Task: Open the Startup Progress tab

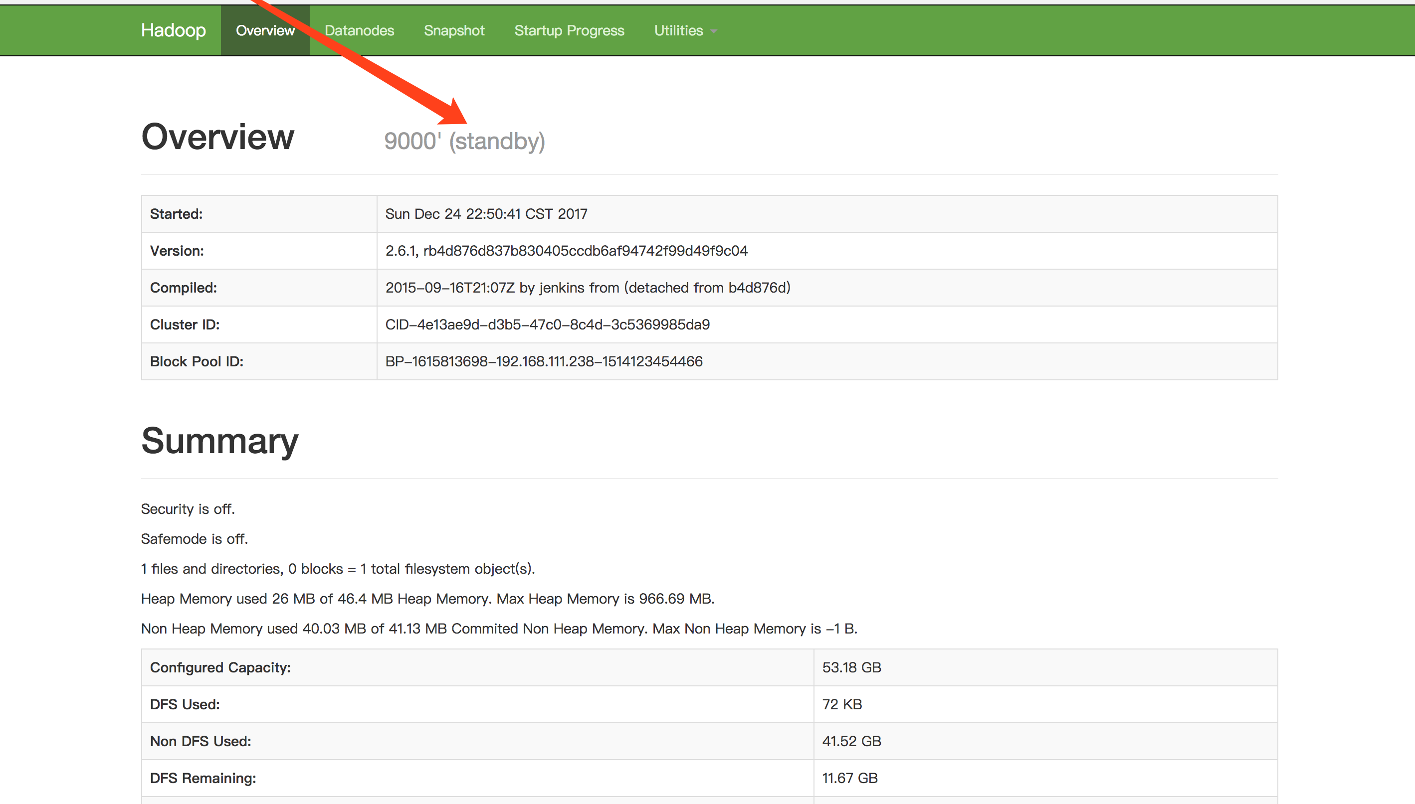Action: [x=569, y=30]
